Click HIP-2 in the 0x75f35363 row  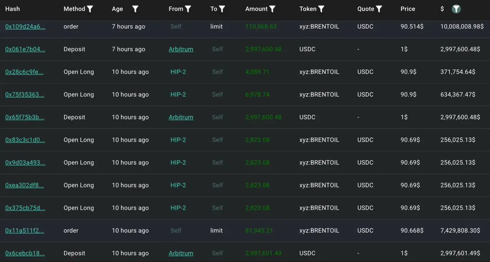pyautogui.click(x=178, y=95)
